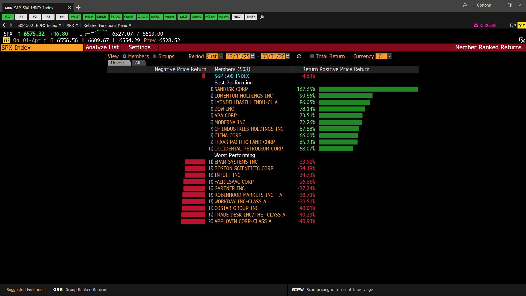Switch to the All tab
Viewport: 526px width, 296px height.
coord(138,63)
